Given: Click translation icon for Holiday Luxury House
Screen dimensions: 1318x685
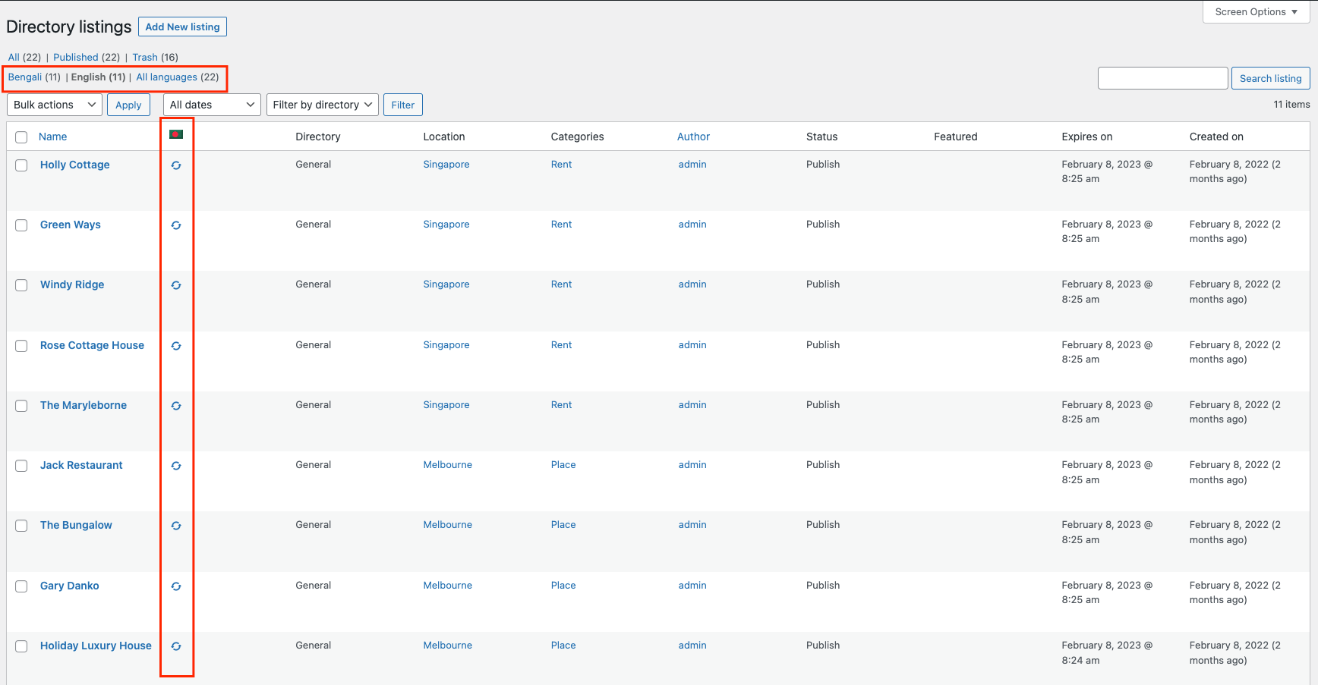Looking at the screenshot, I should coord(176,646).
